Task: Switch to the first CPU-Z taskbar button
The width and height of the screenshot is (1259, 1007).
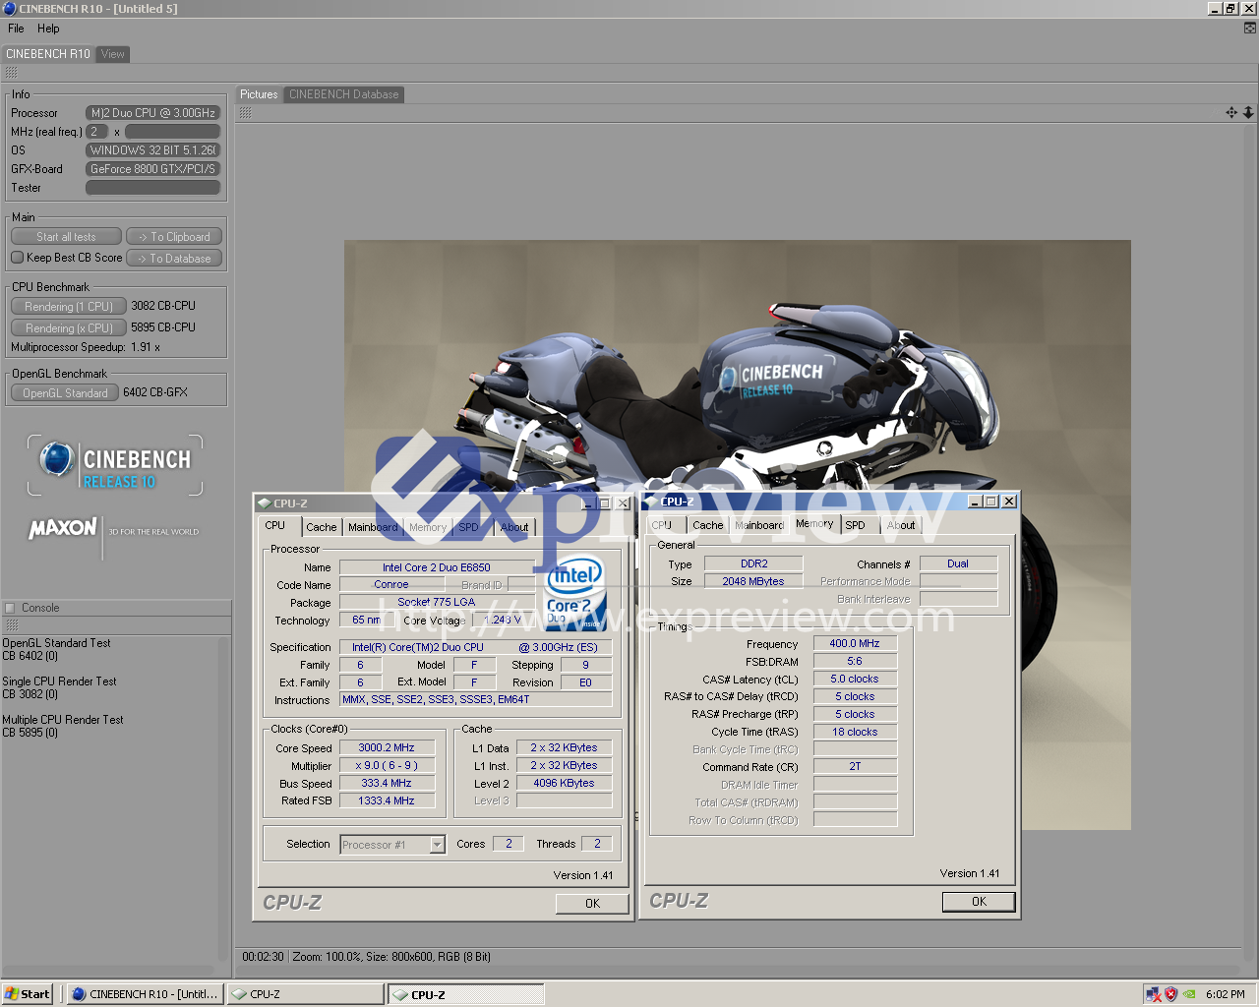Action: [305, 994]
